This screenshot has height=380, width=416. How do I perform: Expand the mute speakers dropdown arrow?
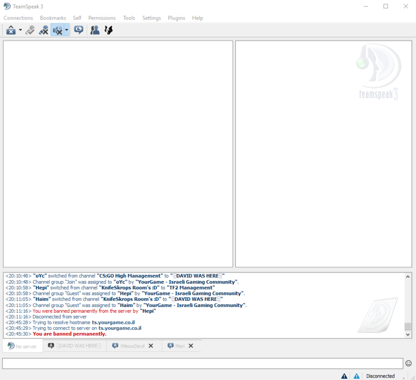[66, 30]
